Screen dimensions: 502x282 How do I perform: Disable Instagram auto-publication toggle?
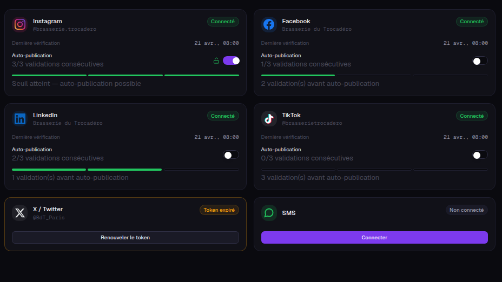(x=231, y=61)
